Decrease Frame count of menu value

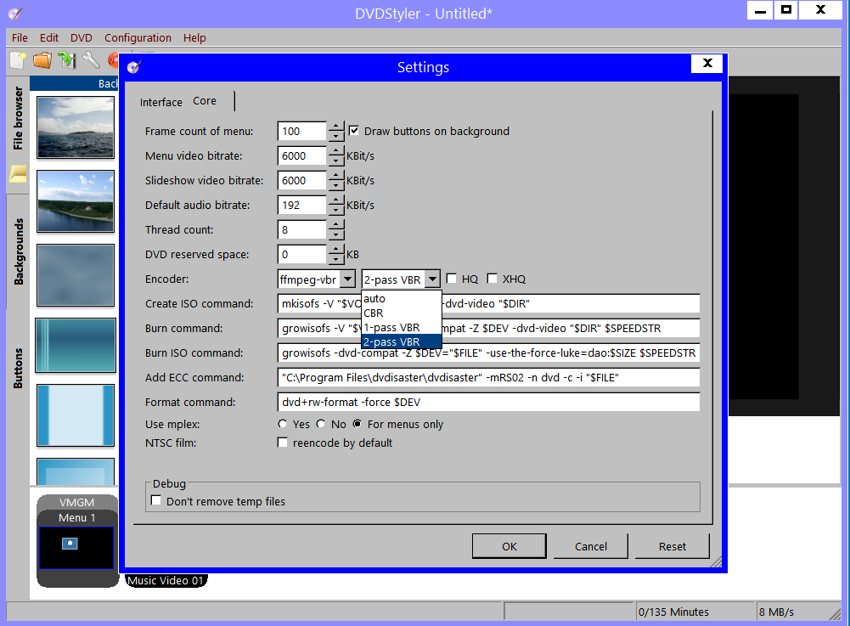coord(336,136)
